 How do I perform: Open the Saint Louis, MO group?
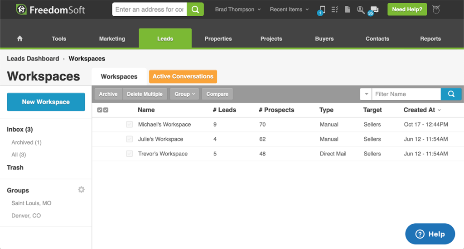[x=31, y=203]
